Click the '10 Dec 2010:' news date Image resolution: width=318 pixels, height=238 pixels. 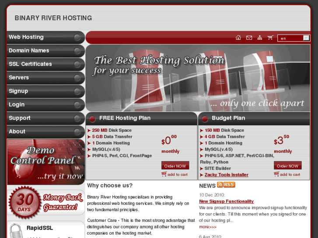(x=212, y=195)
